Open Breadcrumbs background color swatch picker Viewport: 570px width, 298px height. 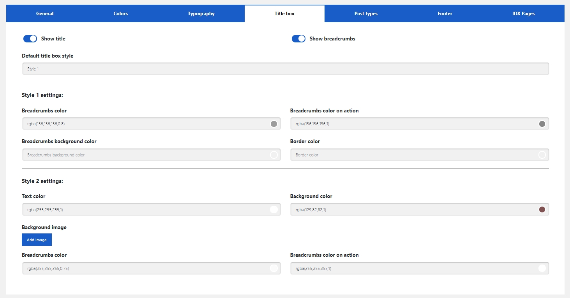(274, 155)
